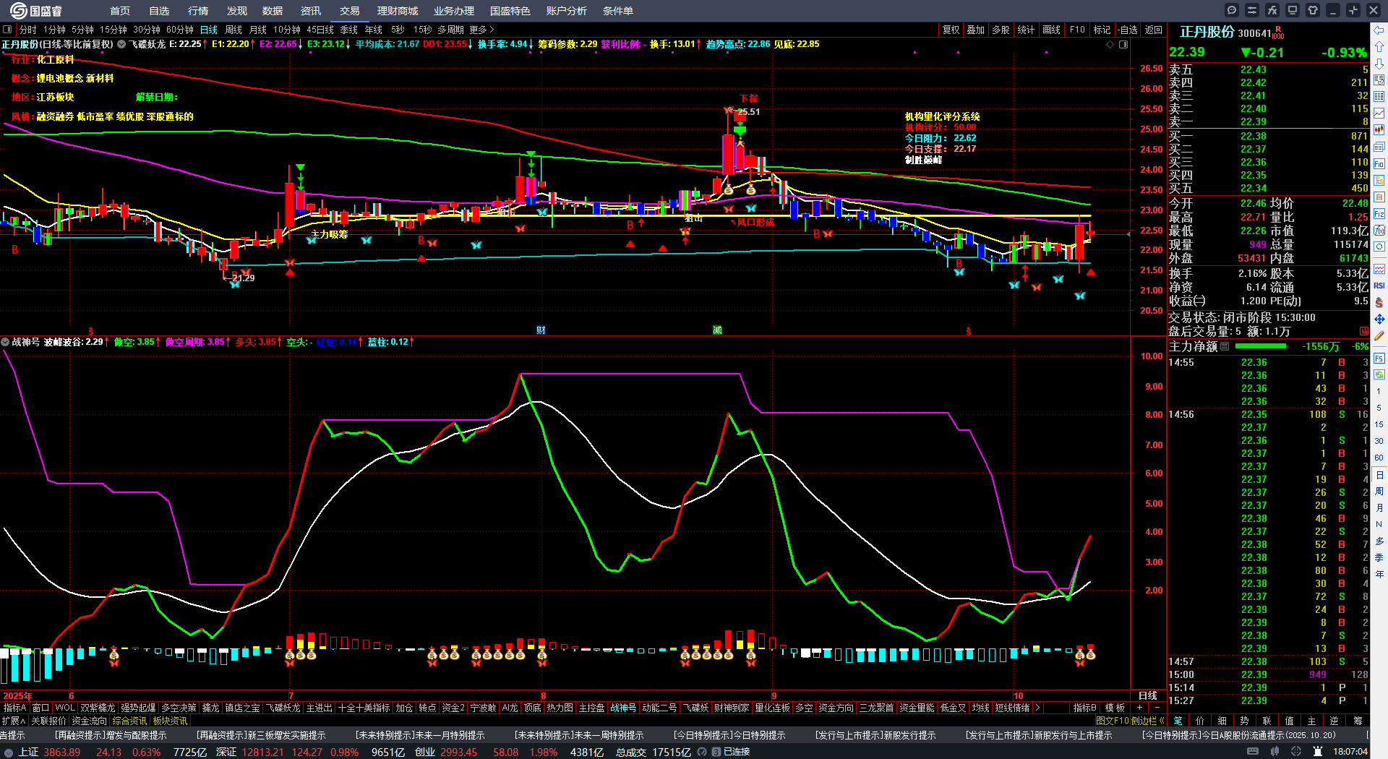
Task: Click the 返回 back button
Action: [x=1154, y=30]
